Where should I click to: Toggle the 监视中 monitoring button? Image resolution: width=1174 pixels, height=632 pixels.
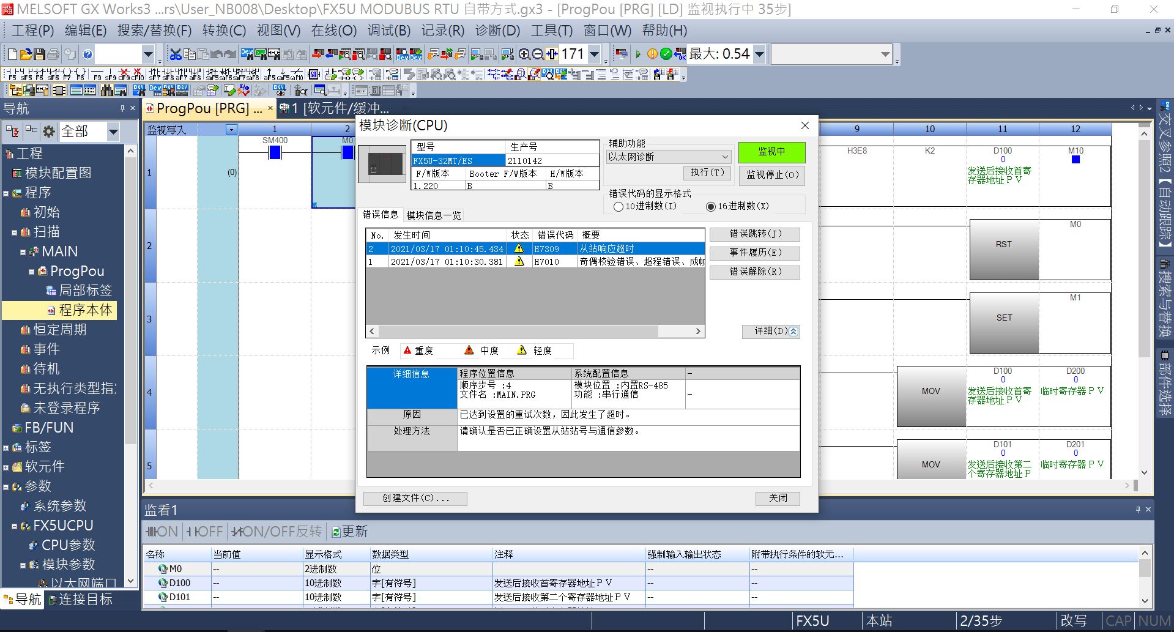point(771,152)
